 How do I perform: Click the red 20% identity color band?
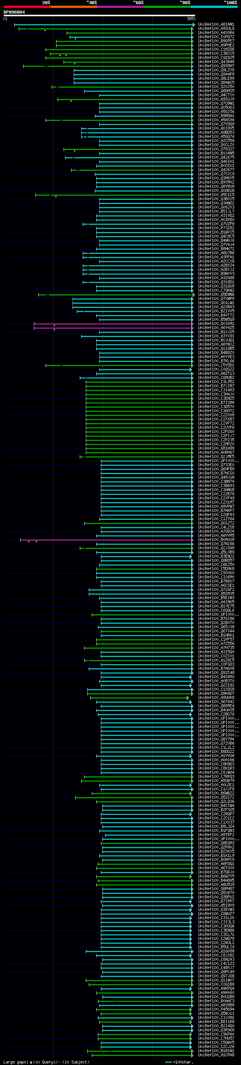(x=27, y=7)
